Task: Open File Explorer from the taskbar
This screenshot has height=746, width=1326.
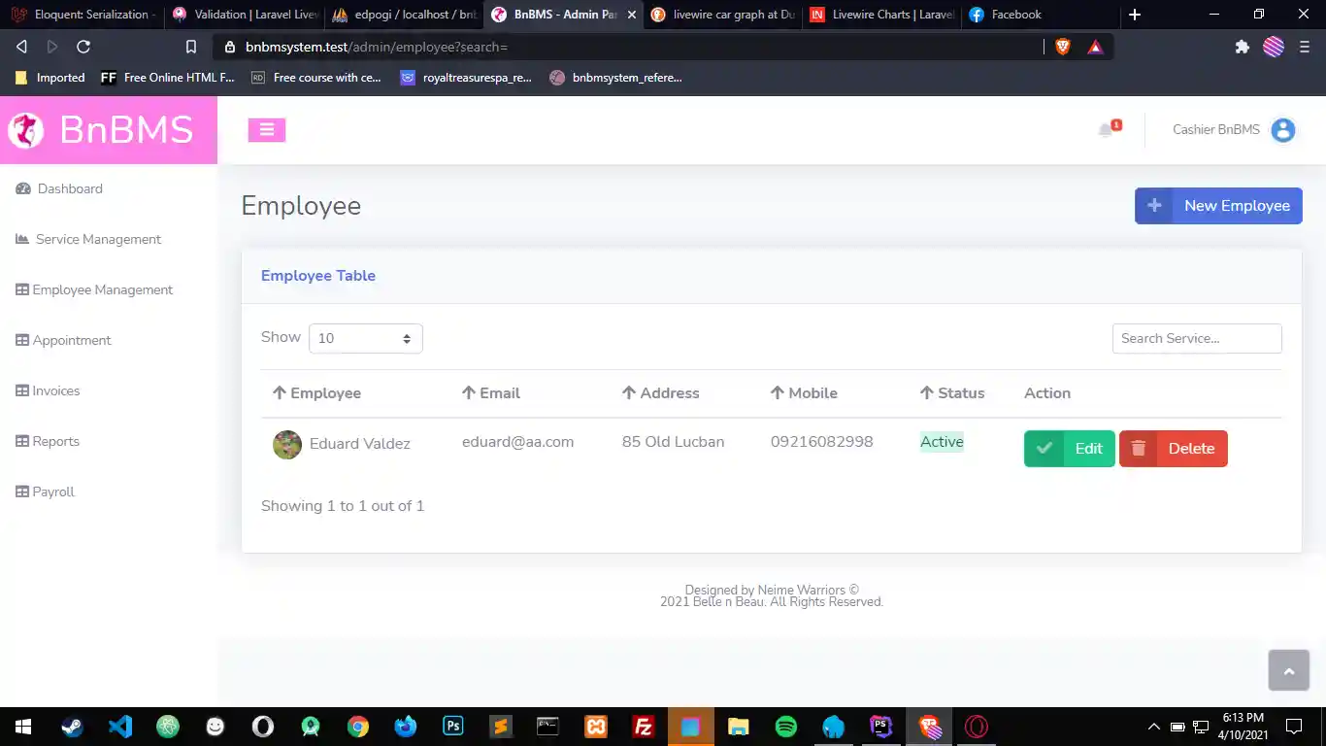Action: pyautogui.click(x=739, y=727)
